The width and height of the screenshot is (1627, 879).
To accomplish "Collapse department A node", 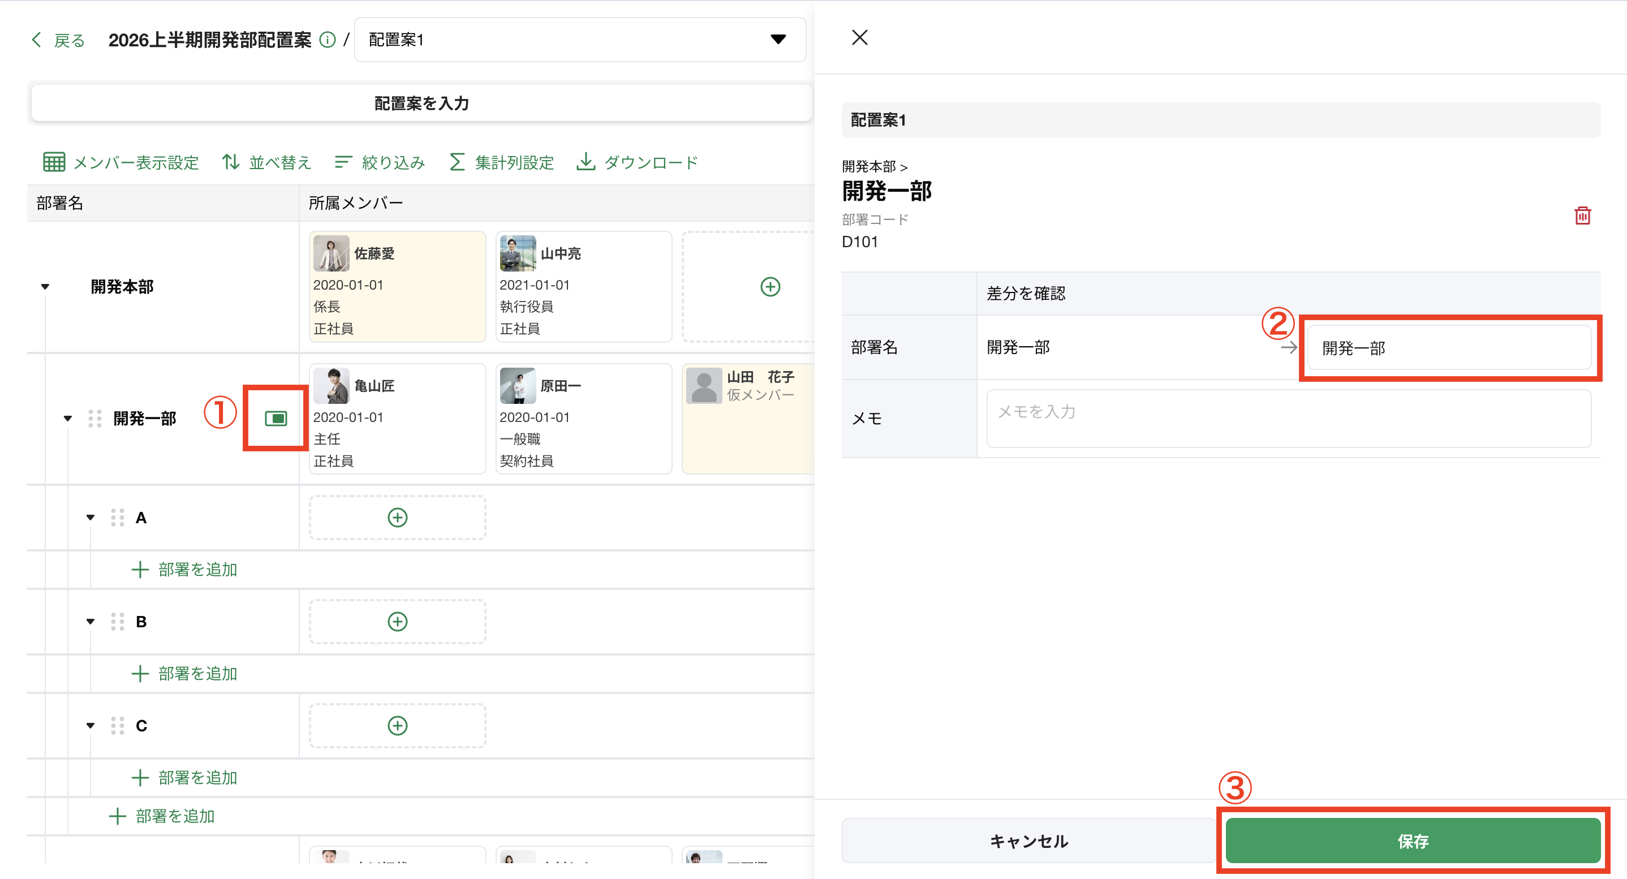I will [91, 517].
